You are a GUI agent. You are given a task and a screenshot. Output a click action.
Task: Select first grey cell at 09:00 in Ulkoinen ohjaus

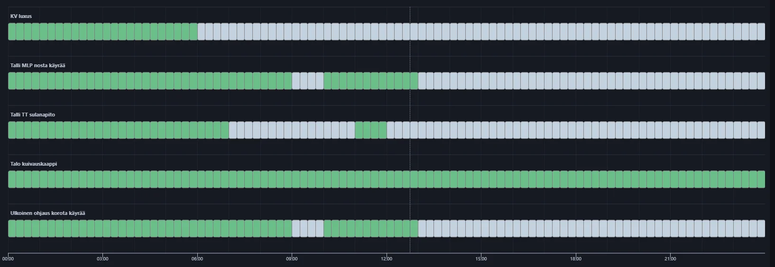(x=296, y=229)
